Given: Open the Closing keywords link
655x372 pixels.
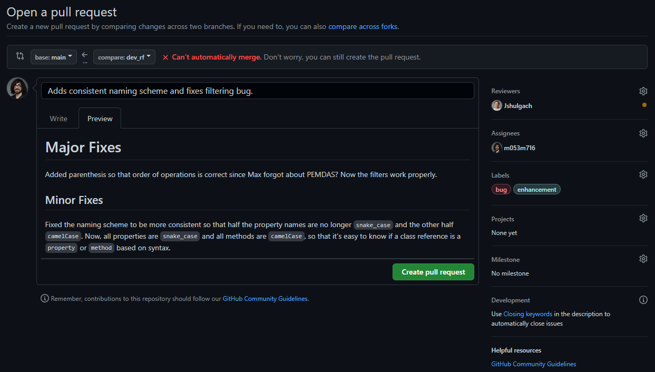Looking at the screenshot, I should [527, 314].
